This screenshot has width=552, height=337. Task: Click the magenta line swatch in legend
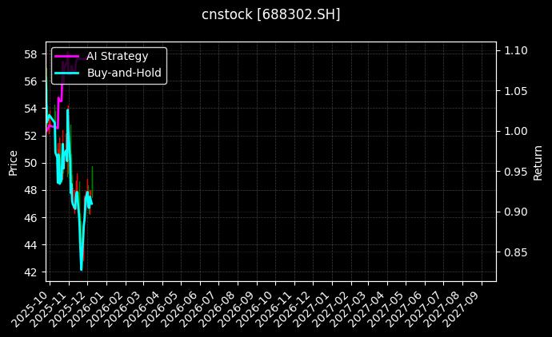(67, 56)
